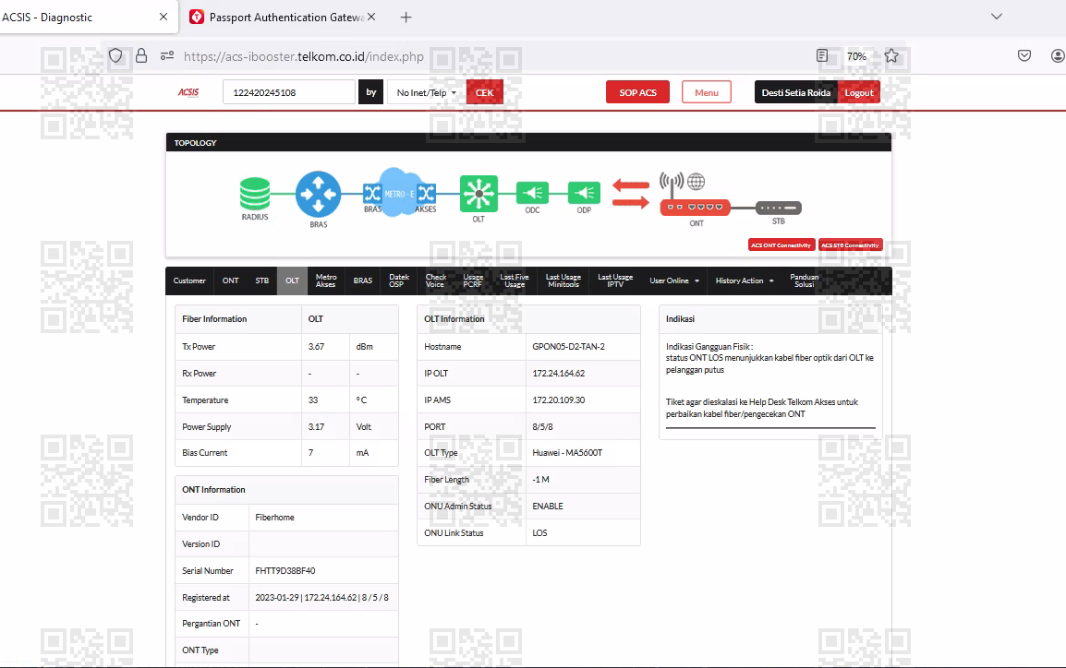Close the ACSIS - Diagnostic tab
The width and height of the screenshot is (1066, 668).
click(x=164, y=17)
